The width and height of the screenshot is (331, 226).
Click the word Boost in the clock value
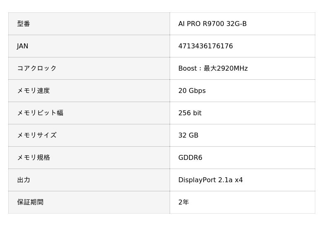[187, 69]
